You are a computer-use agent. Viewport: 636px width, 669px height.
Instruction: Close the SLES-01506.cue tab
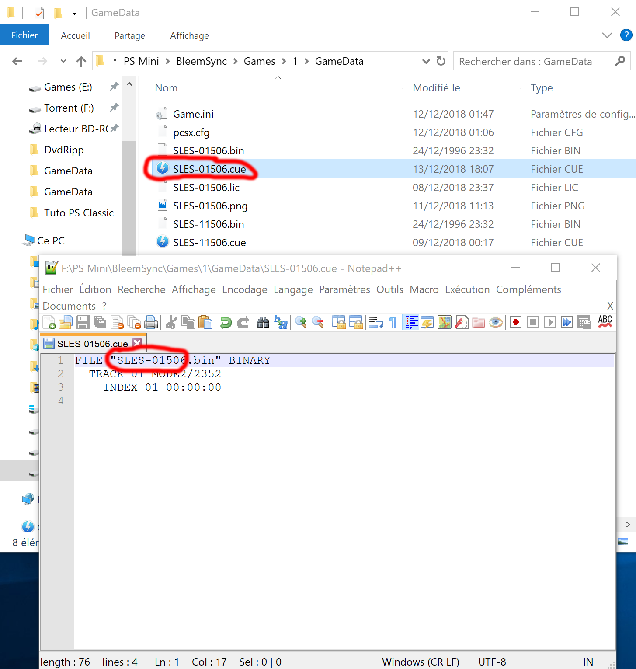pos(137,343)
